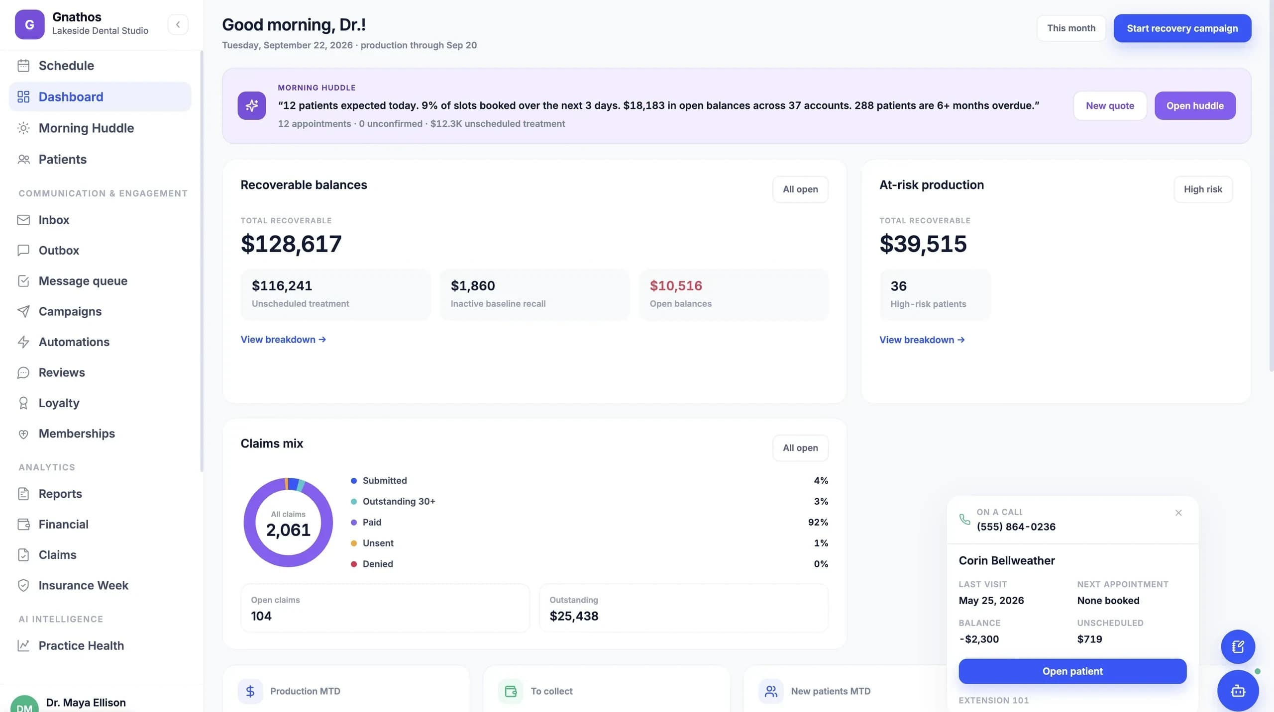The height and width of the screenshot is (712, 1274).
Task: Click Corin Bellweather patient name
Action: tap(1007, 560)
